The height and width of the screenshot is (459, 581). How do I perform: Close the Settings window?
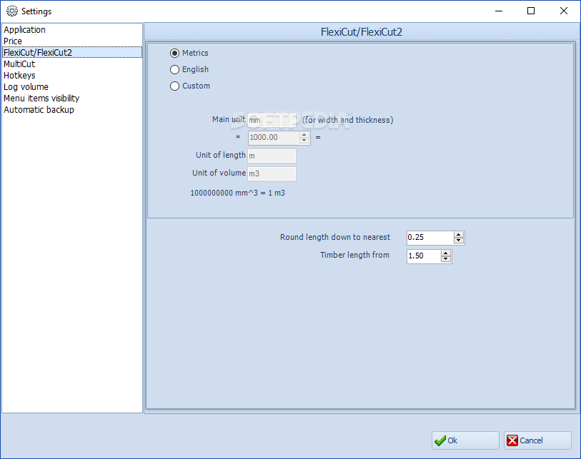click(564, 11)
